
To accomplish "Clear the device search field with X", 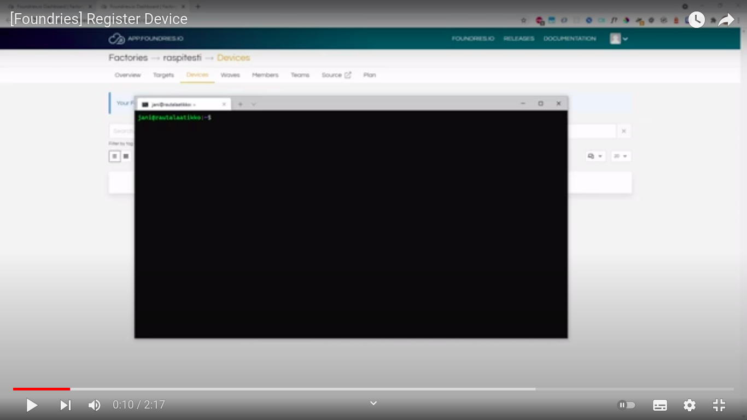I will [624, 131].
